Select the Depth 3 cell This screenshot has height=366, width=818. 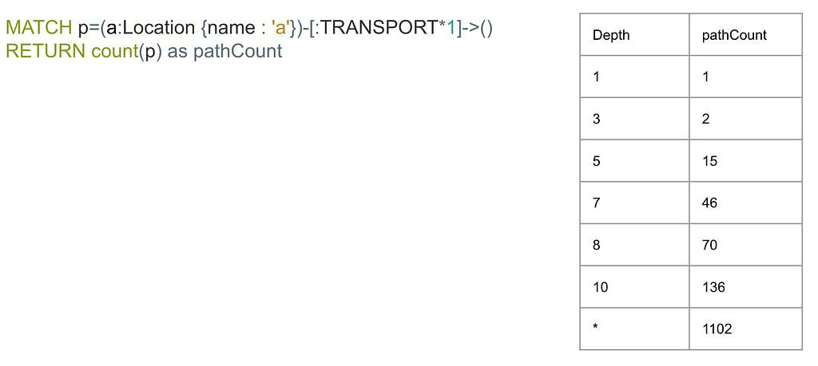[634, 119]
